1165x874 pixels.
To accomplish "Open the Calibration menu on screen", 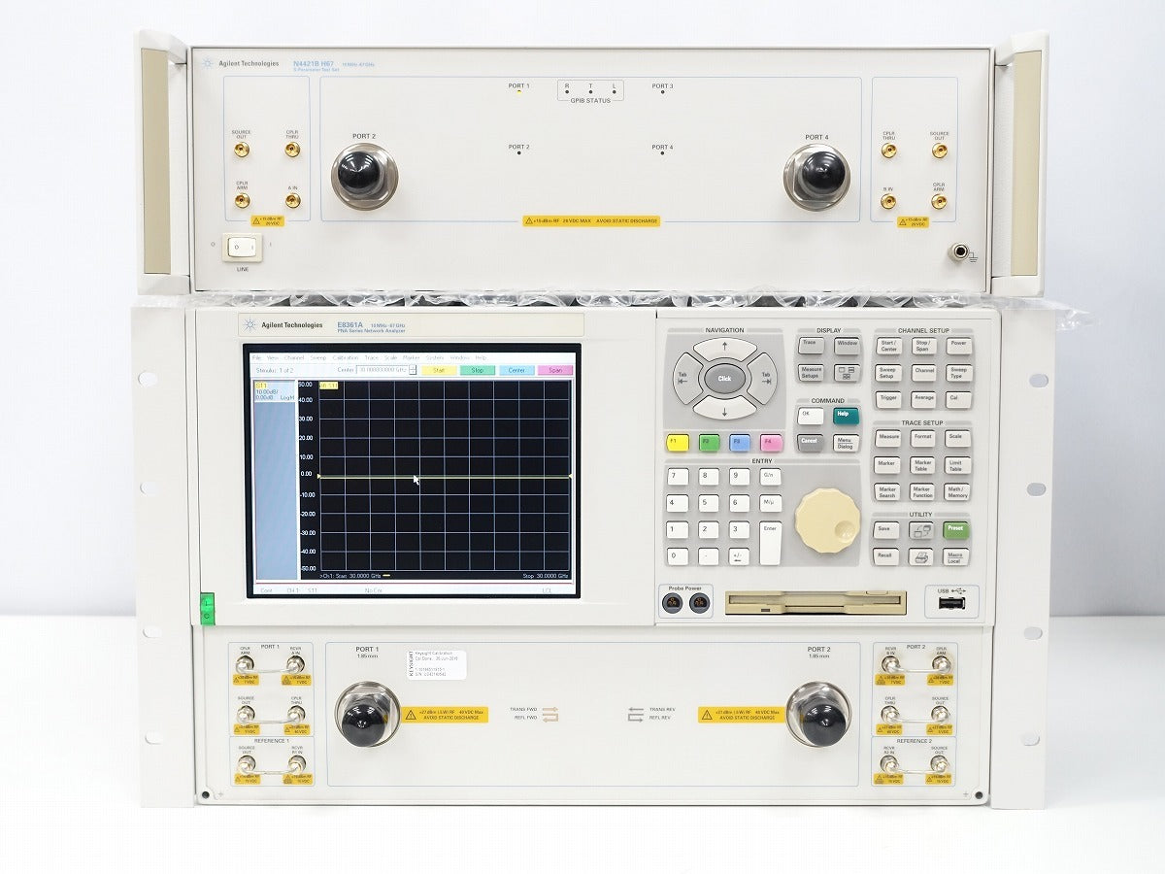I will point(346,357).
